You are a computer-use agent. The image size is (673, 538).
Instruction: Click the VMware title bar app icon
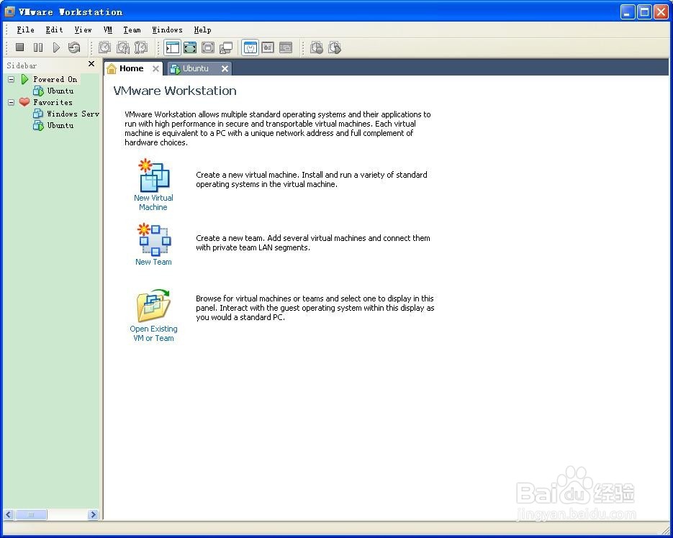pyautogui.click(x=9, y=12)
